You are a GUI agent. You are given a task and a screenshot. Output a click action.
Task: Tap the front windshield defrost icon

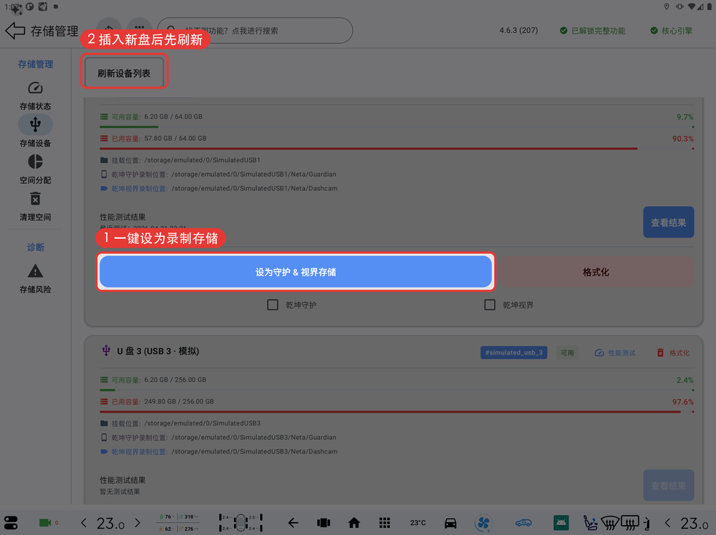coord(609,523)
